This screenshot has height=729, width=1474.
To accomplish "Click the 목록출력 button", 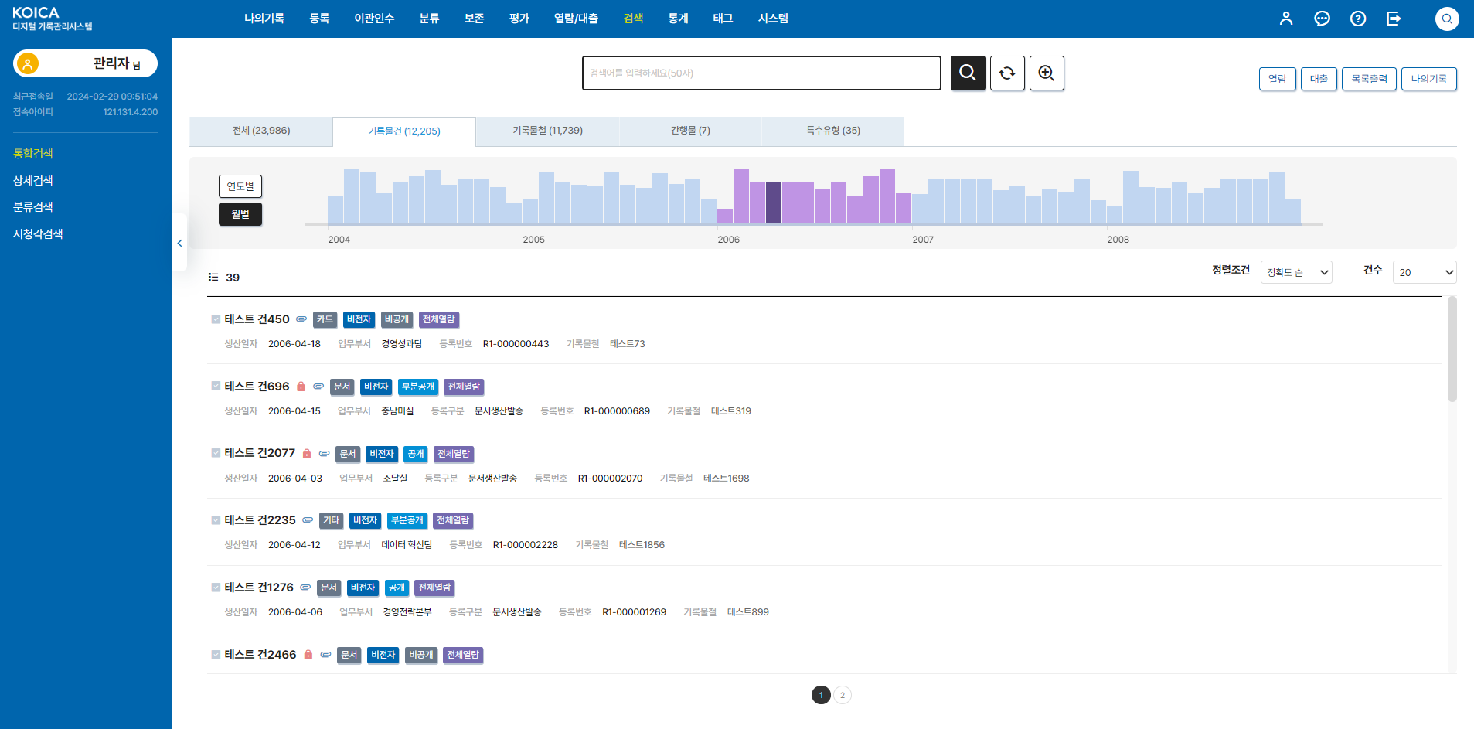I will [1369, 79].
